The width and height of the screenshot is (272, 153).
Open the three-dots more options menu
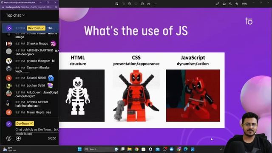(x=155, y=4)
